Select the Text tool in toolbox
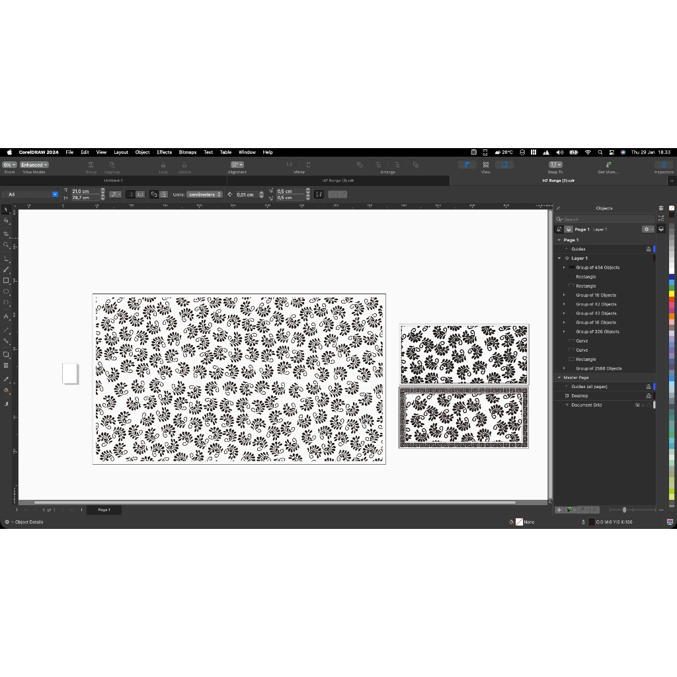677x677 pixels. [6, 317]
